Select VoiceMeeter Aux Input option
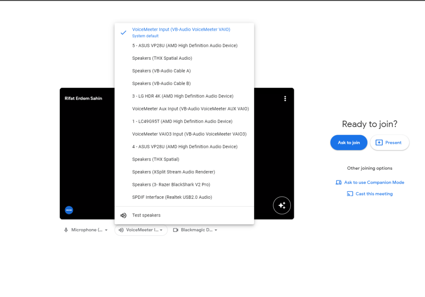This screenshot has width=425, height=297. pos(184,109)
